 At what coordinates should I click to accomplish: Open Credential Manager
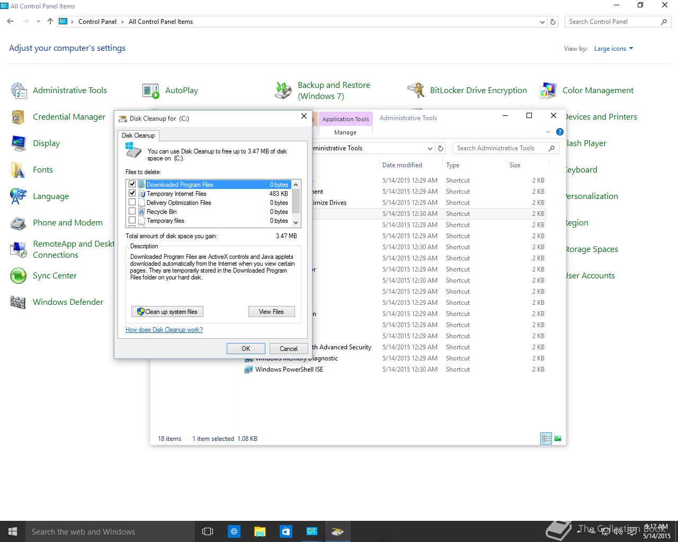(58, 117)
